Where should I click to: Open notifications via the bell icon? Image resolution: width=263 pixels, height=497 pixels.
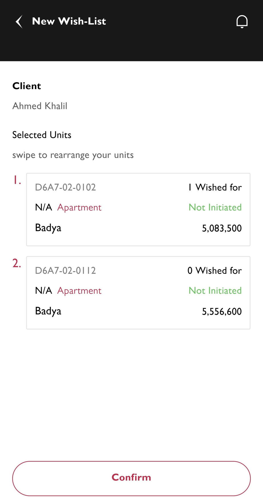coord(242,21)
